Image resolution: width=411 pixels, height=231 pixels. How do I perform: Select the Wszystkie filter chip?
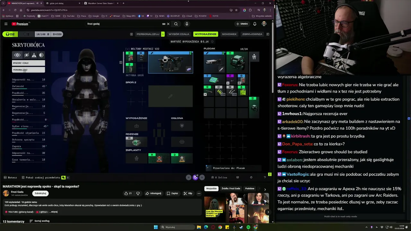(x=211, y=189)
